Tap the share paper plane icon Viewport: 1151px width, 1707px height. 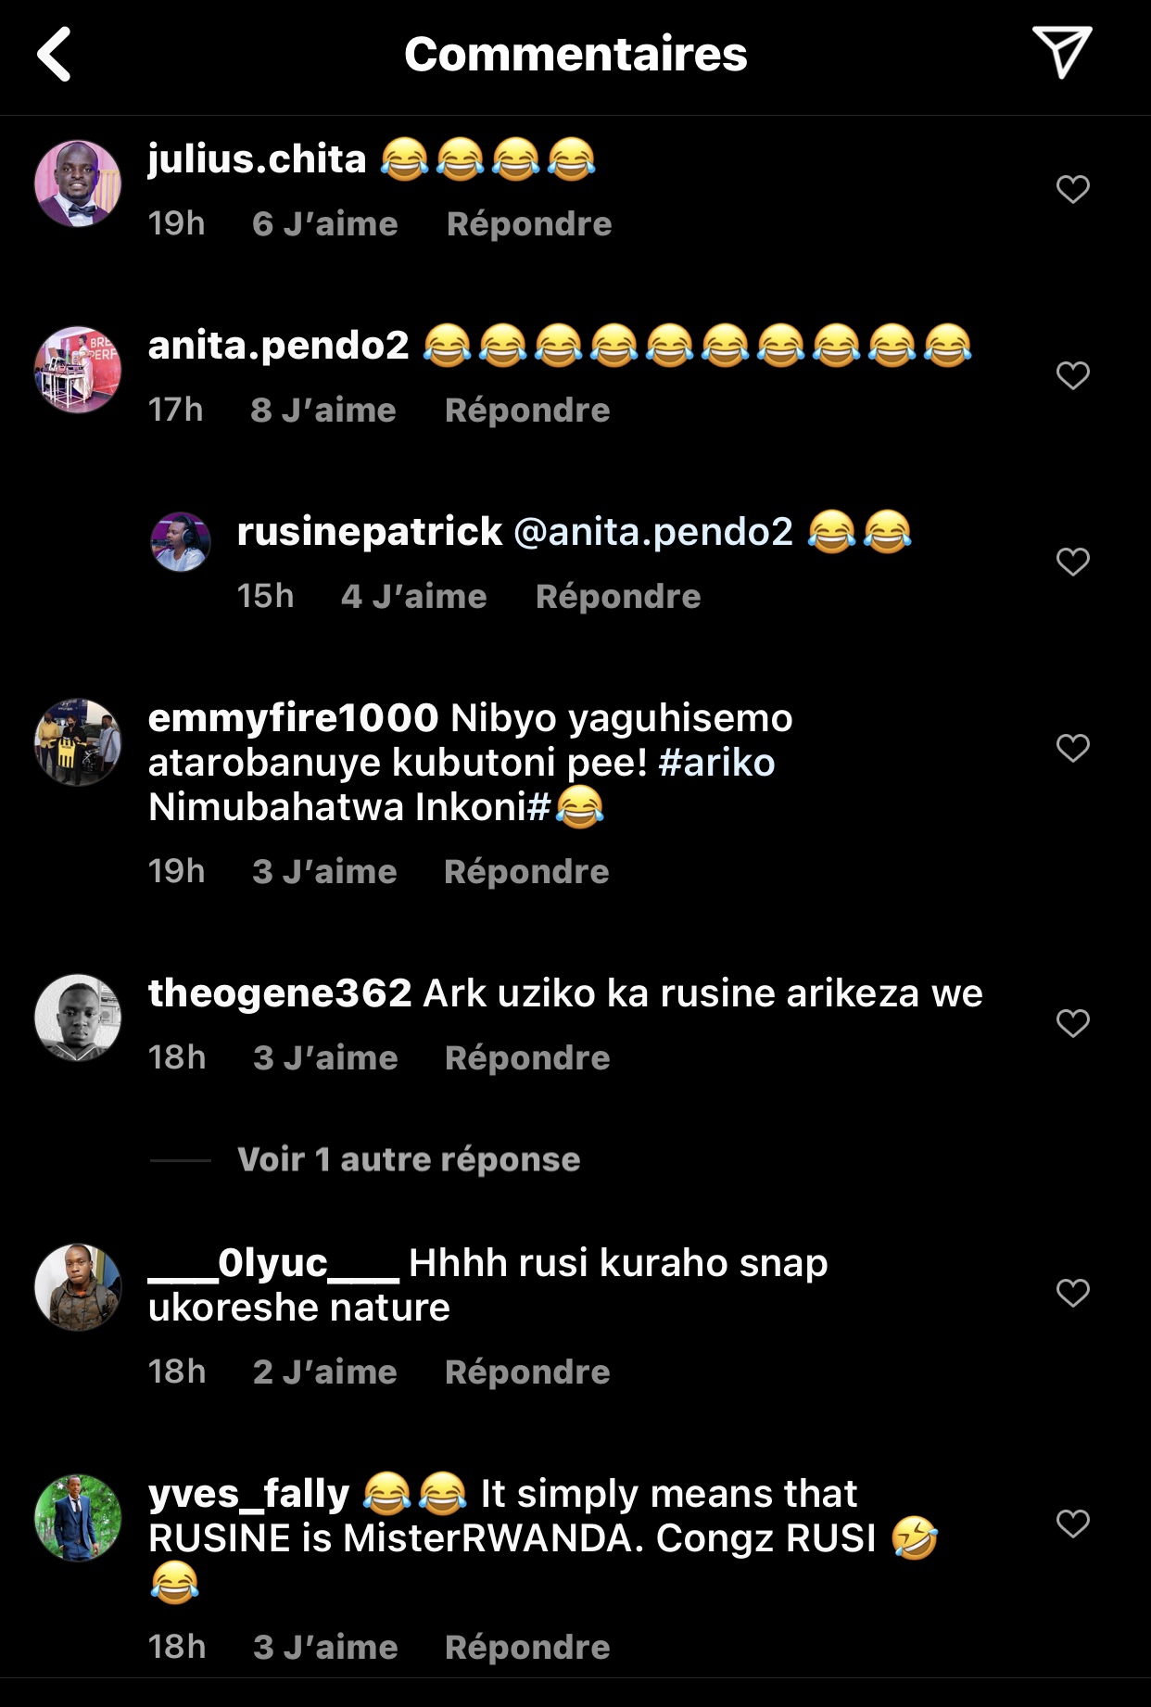click(1061, 52)
